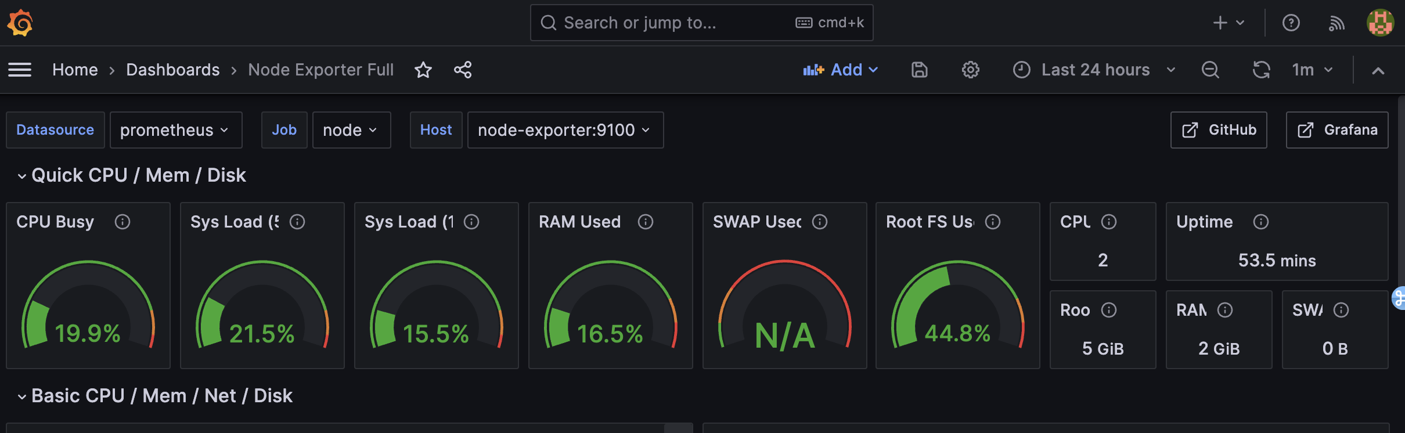The height and width of the screenshot is (433, 1405).
Task: Open the news feed RSS icon
Action: tap(1336, 23)
